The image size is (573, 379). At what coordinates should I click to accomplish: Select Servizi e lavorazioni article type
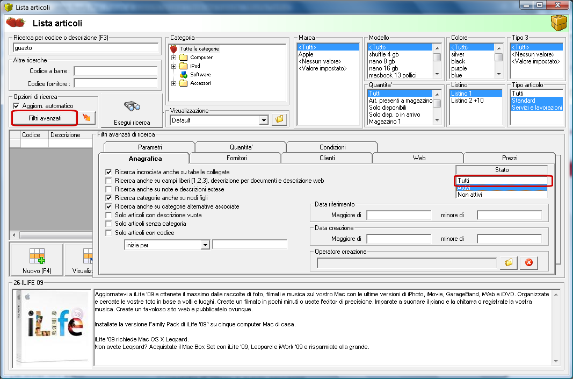[536, 108]
